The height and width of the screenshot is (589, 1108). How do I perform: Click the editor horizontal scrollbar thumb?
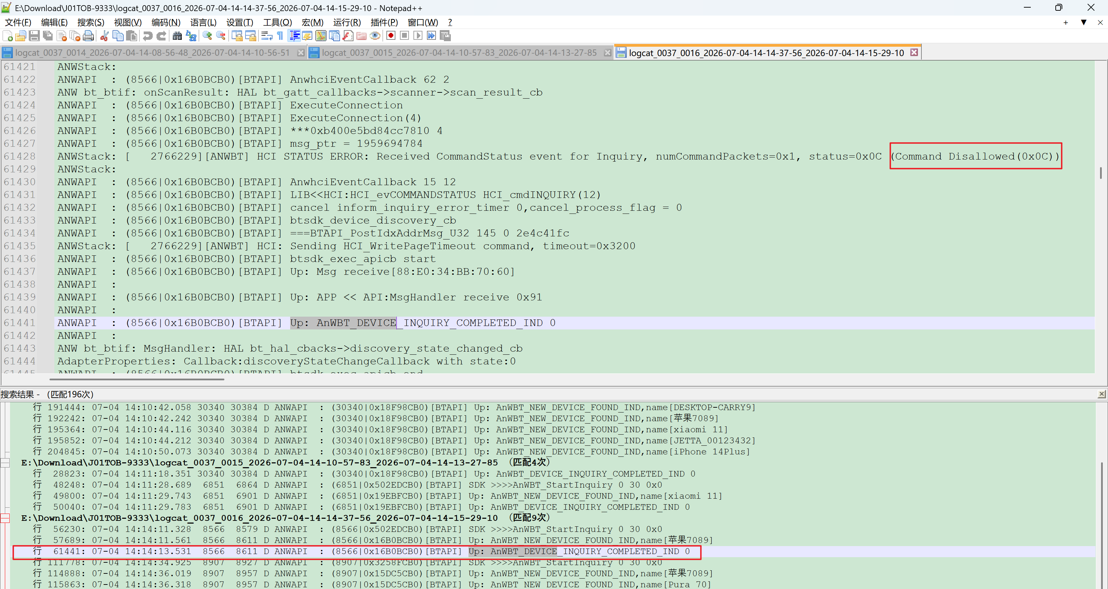[137, 379]
